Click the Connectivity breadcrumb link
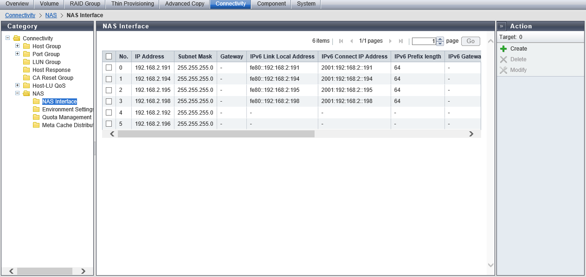The image size is (586, 277). (20, 15)
